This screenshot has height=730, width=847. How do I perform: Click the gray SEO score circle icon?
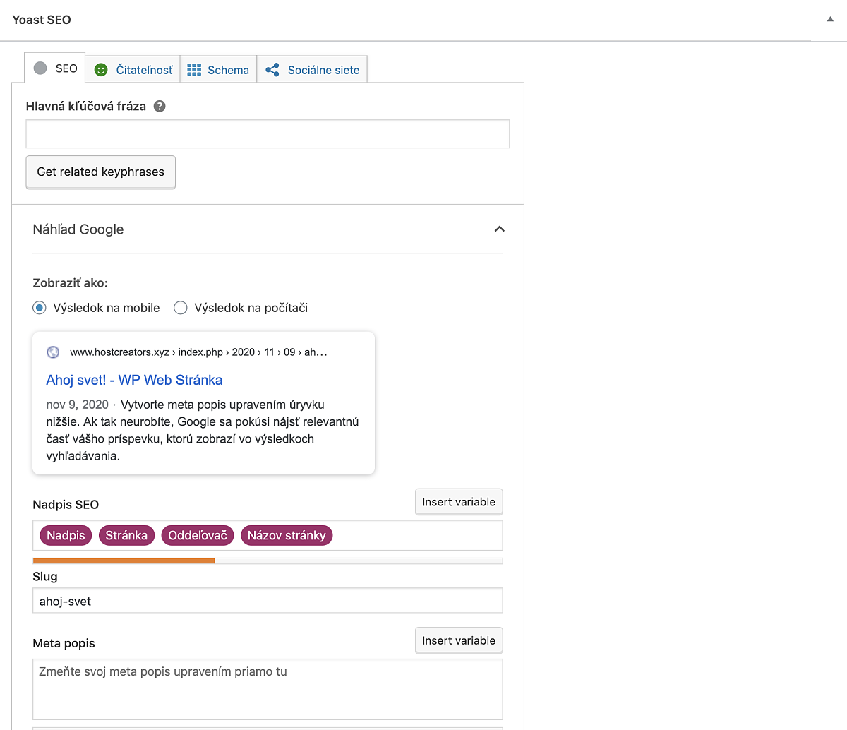[x=40, y=68]
